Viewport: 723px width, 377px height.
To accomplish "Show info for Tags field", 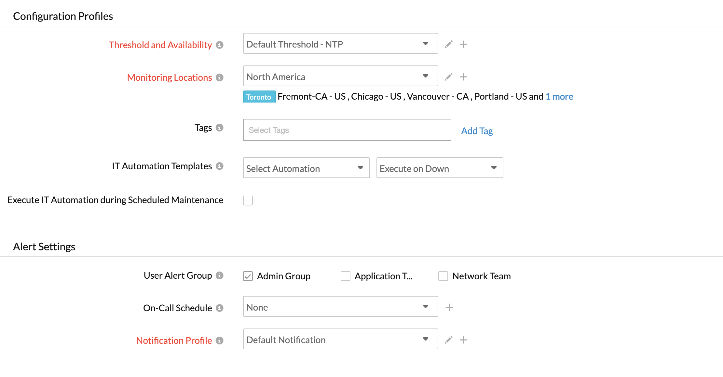I will 220,128.
